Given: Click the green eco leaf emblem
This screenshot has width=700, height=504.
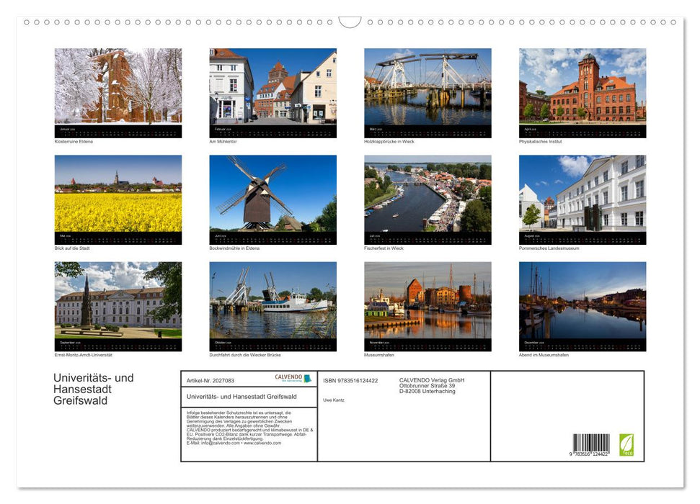Looking at the screenshot, I should [626, 446].
